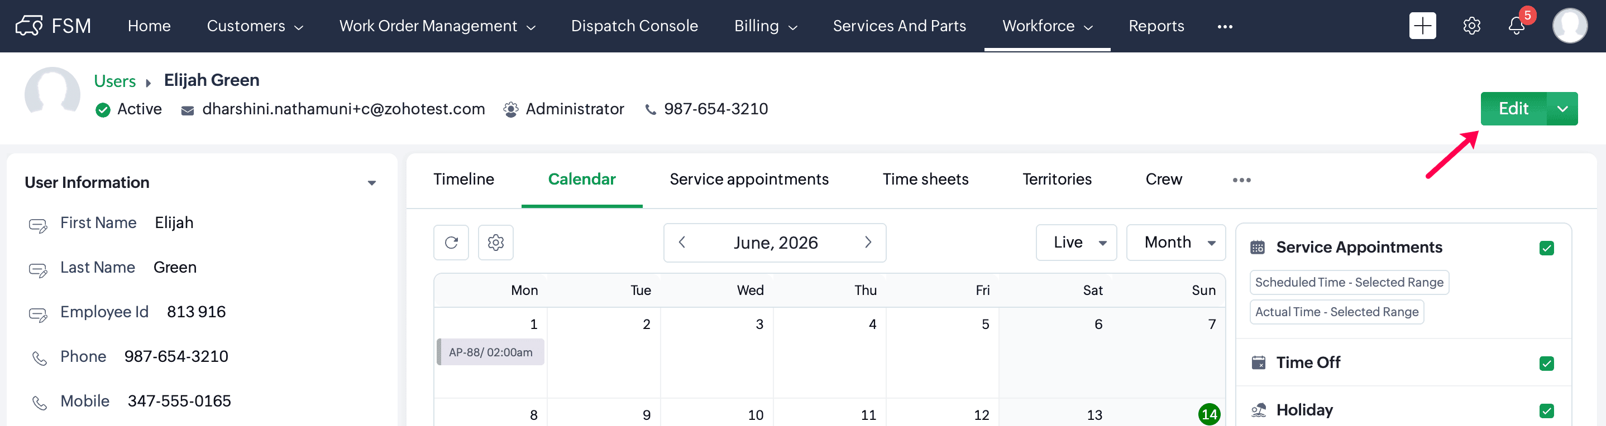Click the Holiday icon
The image size is (1606, 426).
[x=1258, y=410]
